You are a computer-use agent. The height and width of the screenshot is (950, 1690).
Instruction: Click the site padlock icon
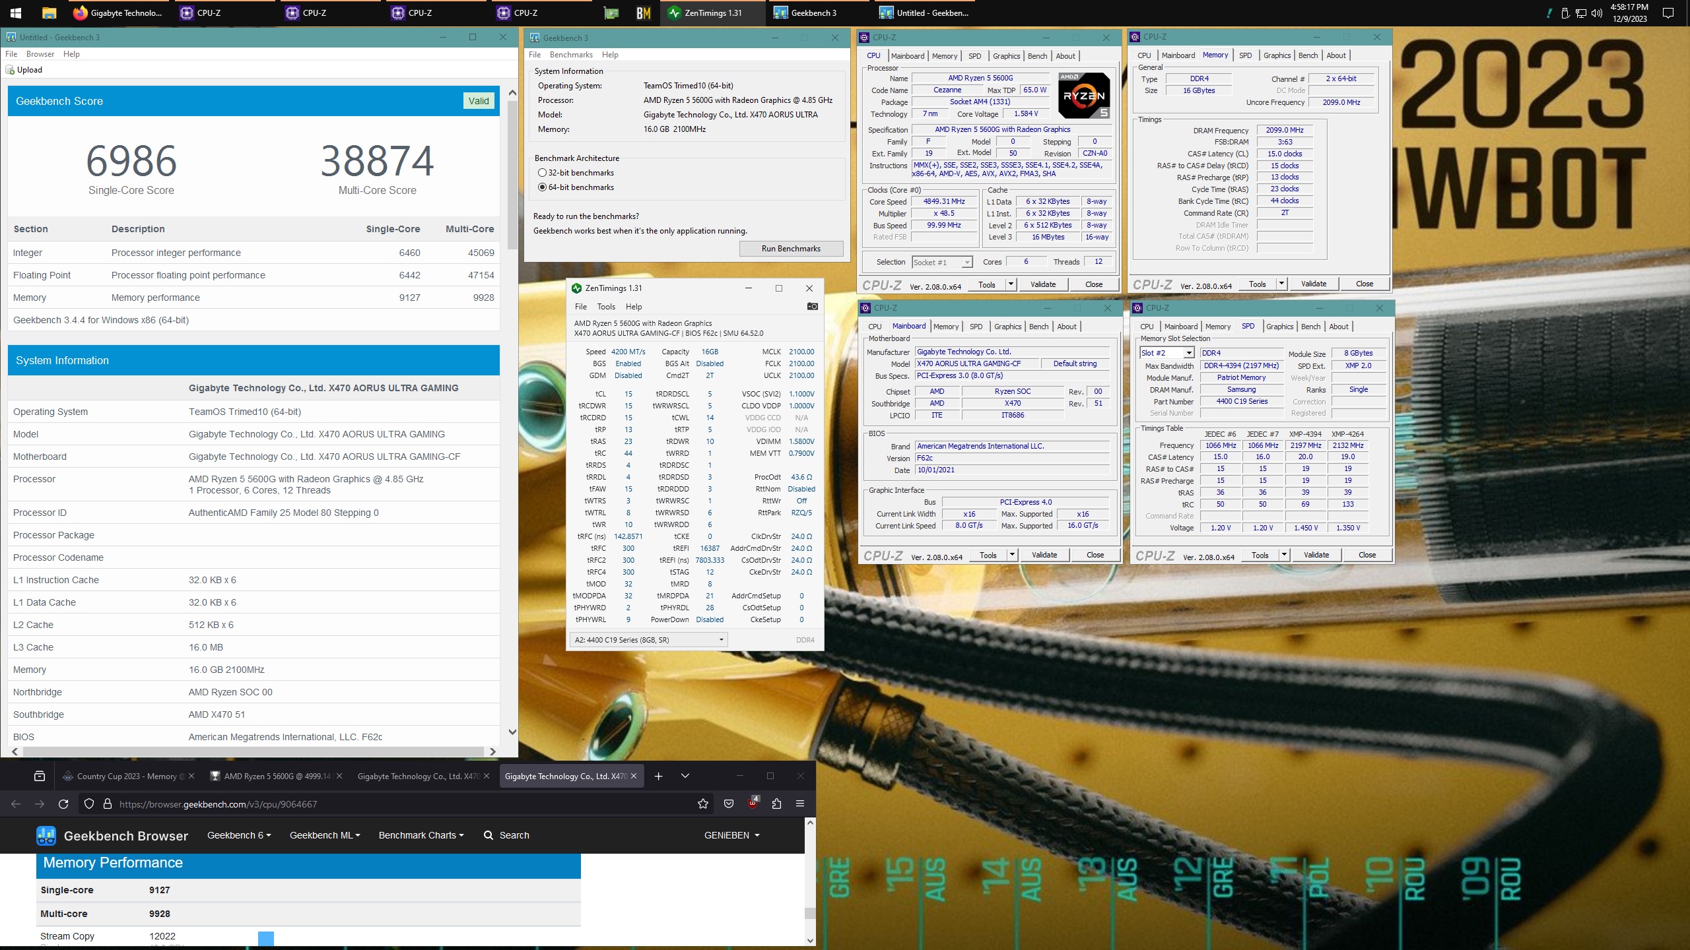point(108,804)
